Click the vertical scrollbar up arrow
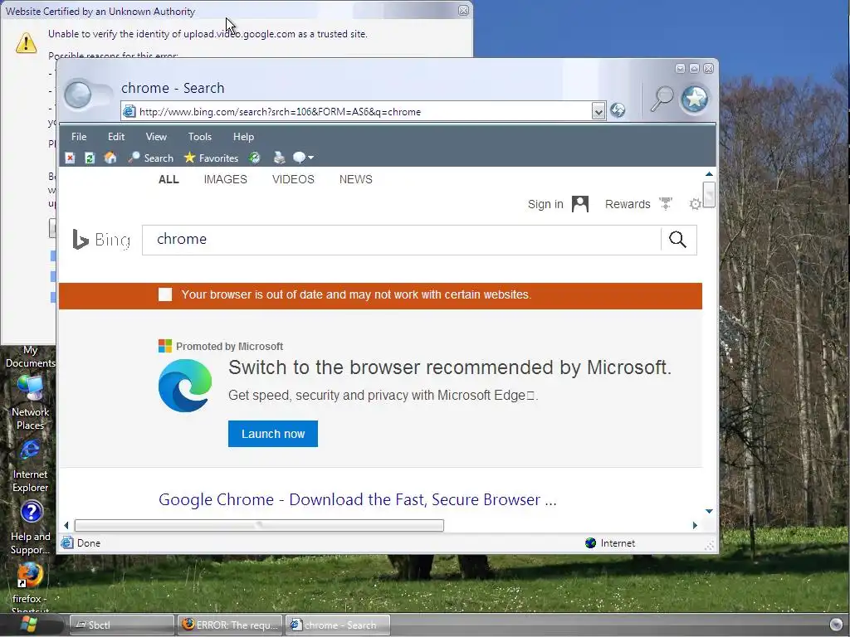The height and width of the screenshot is (637, 850). pos(709,174)
